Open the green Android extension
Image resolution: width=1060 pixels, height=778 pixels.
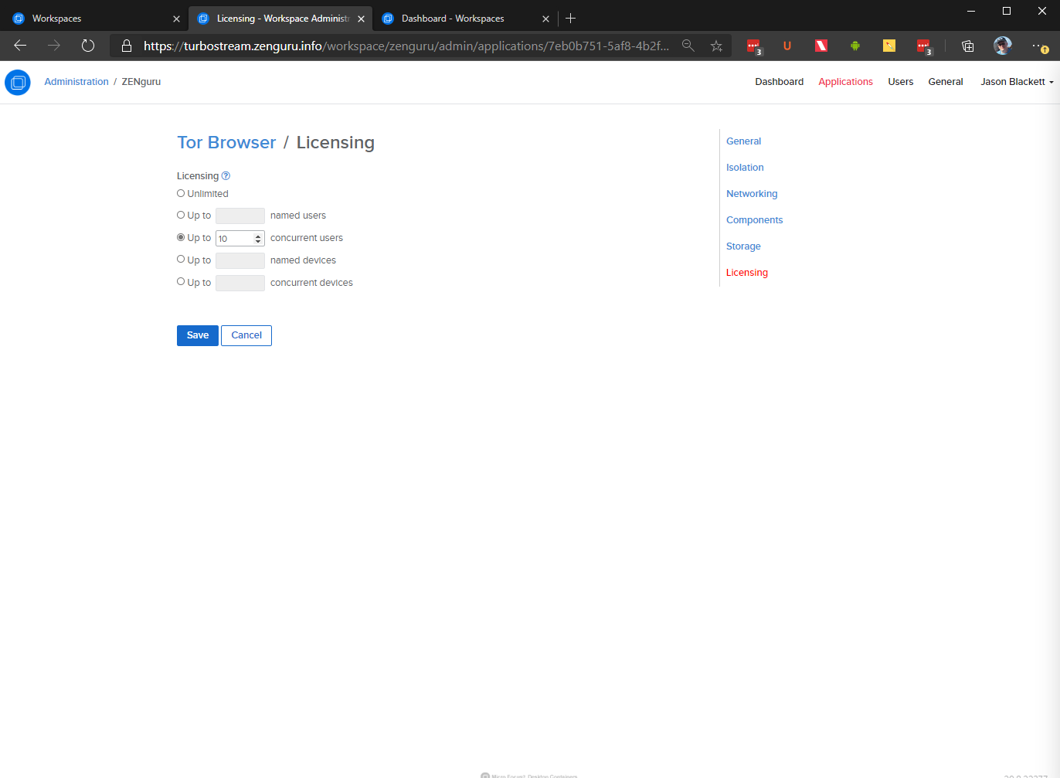pos(855,46)
